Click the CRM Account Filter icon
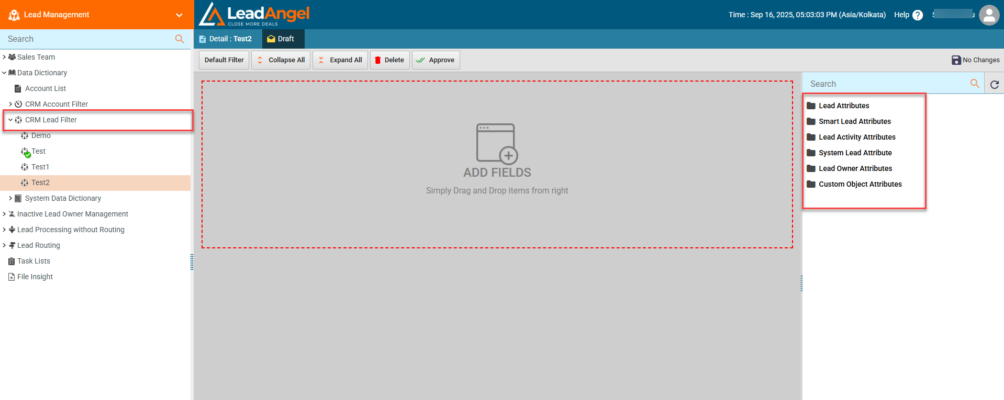1004x400 pixels. 18,104
